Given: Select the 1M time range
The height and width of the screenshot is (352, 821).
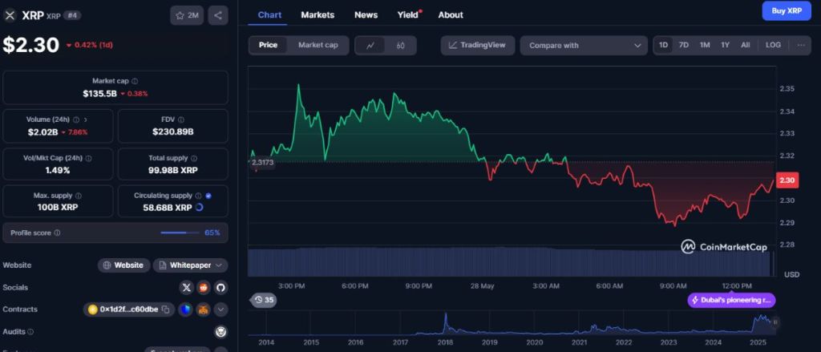Looking at the screenshot, I should click(x=705, y=45).
